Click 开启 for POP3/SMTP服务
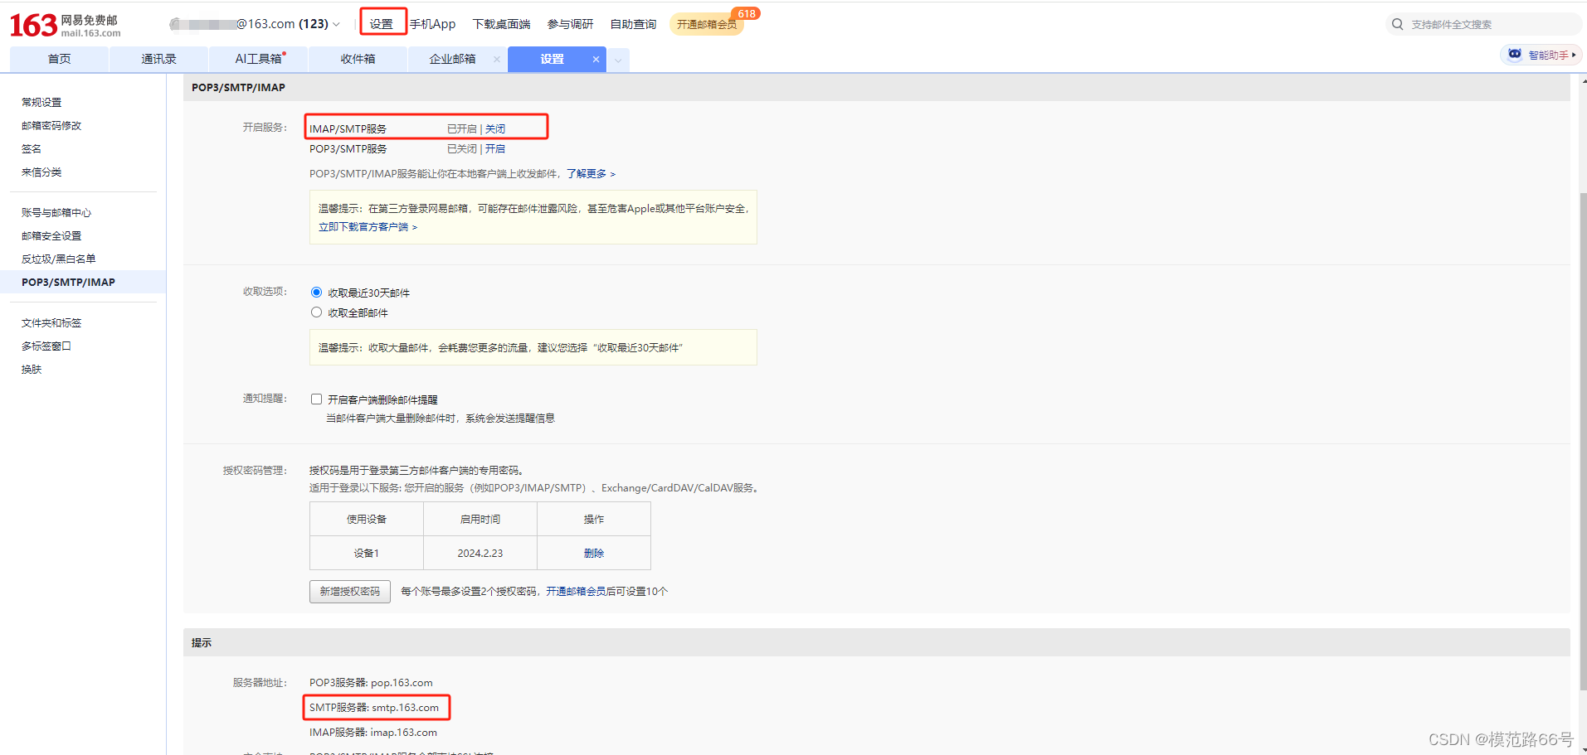1587x755 pixels. coord(495,149)
